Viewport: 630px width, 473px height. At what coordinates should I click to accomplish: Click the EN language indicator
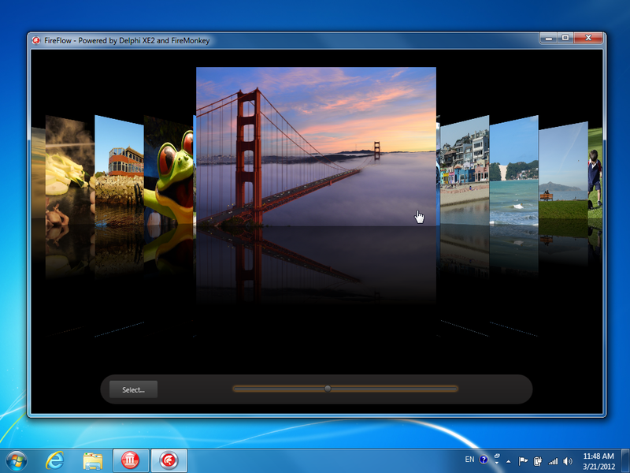click(x=469, y=460)
